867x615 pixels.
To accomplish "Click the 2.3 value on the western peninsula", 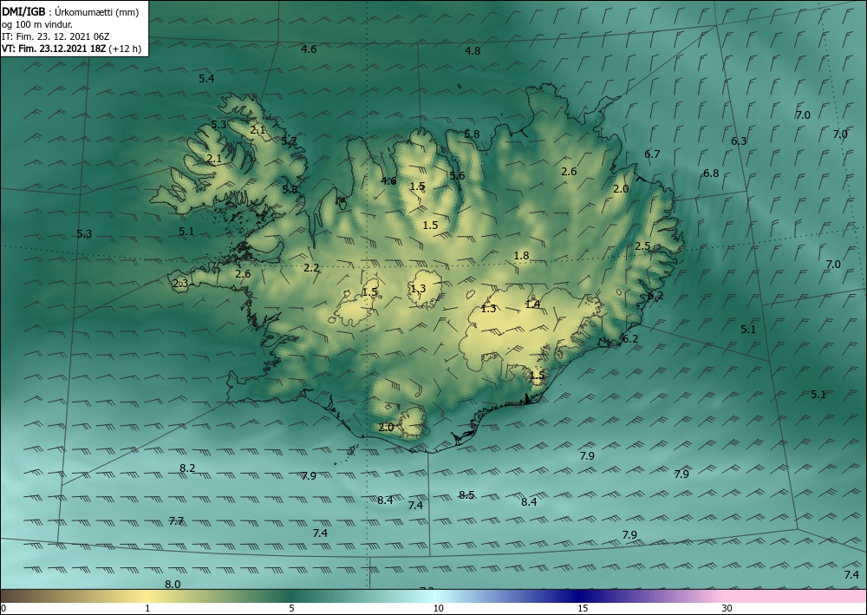I will click(x=180, y=284).
